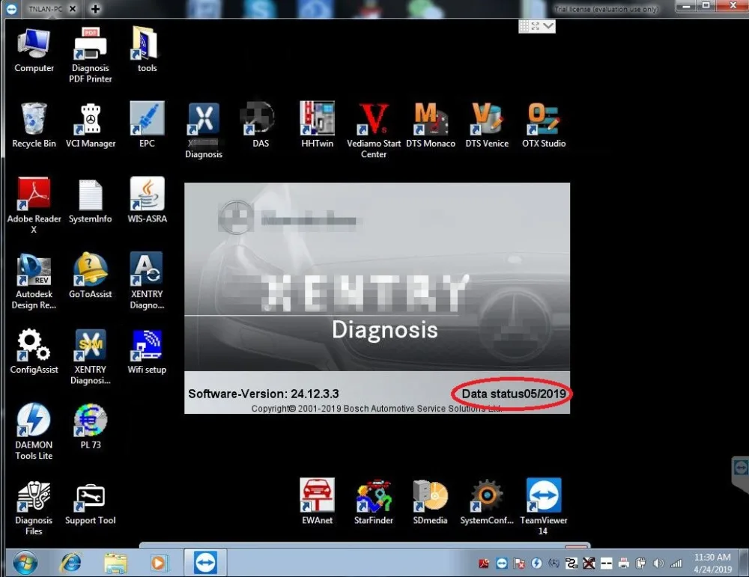Screen dimensions: 749x577
Task: Select the Diagnosis Files icon
Action: pyautogui.click(x=34, y=507)
